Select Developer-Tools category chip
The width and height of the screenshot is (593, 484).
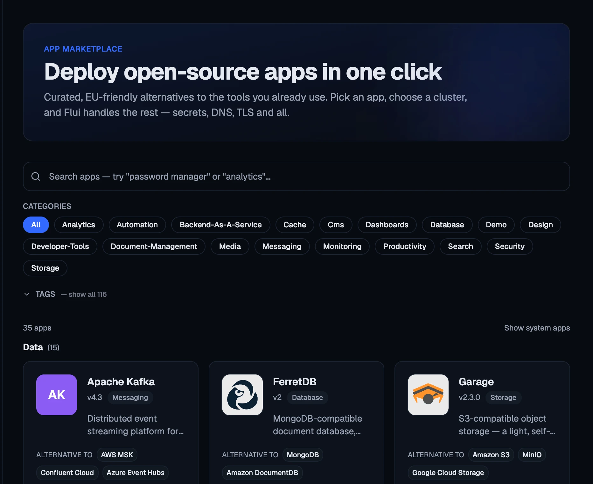(x=60, y=246)
